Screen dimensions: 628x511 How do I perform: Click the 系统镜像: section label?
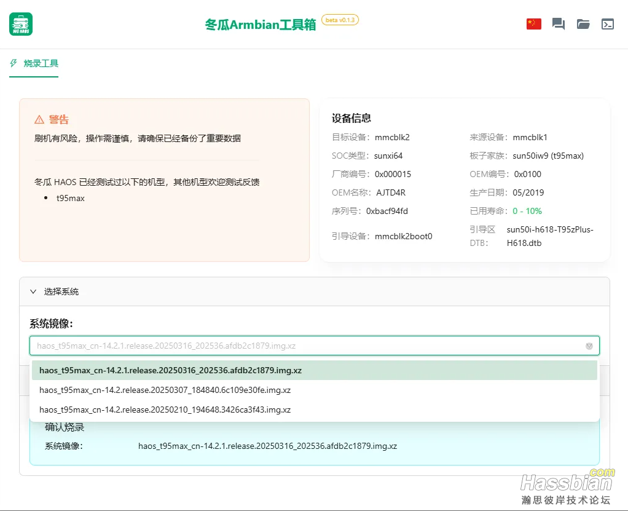click(51, 324)
